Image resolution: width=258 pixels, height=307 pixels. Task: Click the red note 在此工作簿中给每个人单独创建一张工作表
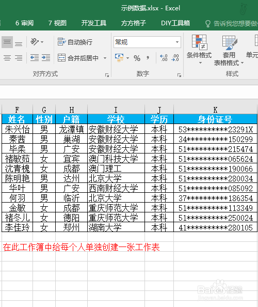point(81,247)
